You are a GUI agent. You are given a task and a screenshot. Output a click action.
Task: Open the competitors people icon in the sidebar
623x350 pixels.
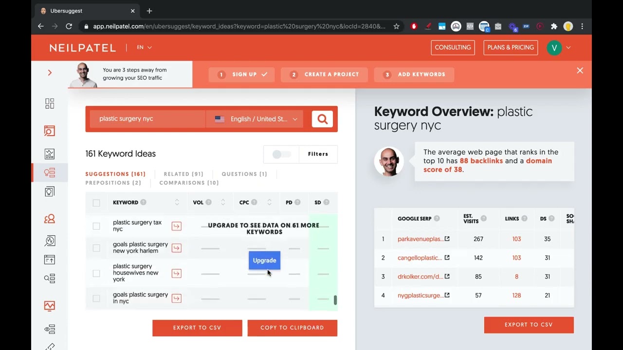coord(50,219)
